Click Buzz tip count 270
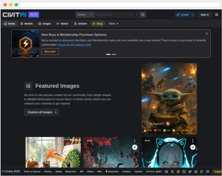Viewport: 222px width, 176px height. point(185,130)
